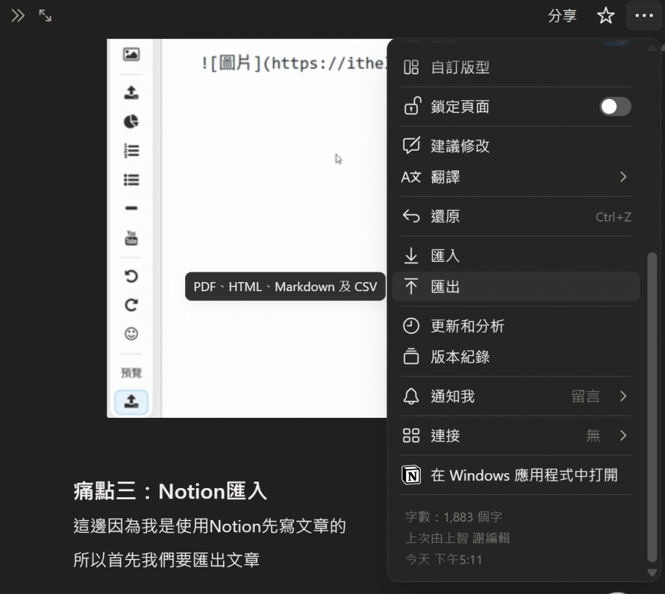Click the horizontal rule icon in screenshot
The image size is (665, 594).
pos(131,209)
